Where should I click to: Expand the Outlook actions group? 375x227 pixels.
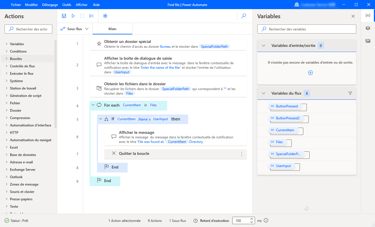click(x=7, y=177)
